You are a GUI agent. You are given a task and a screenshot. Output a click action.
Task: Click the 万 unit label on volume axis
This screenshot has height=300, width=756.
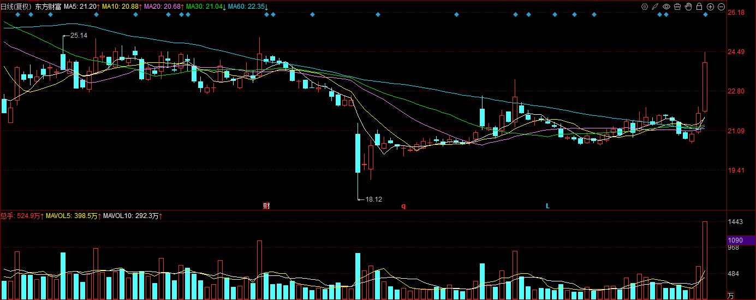click(731, 296)
